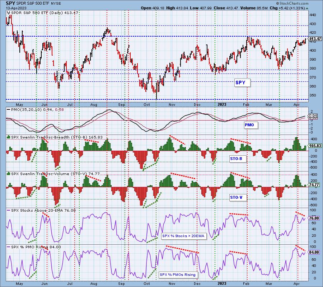This screenshot has height=287, width=323.
Task: Click the green up-arrow beside the Chg value
Action: [307, 9]
